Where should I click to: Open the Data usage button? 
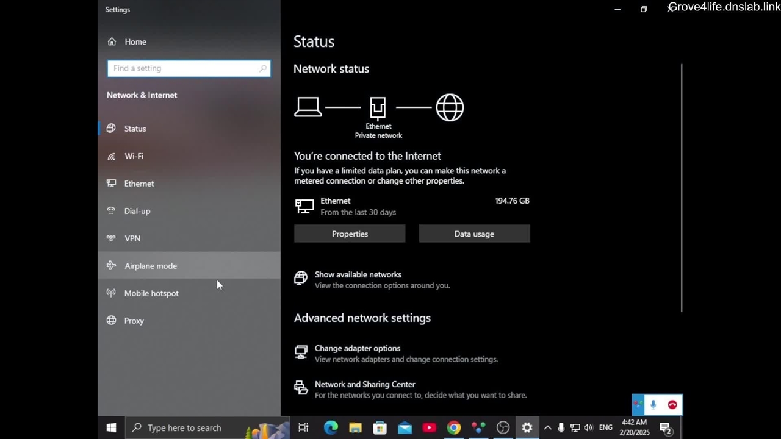point(474,234)
